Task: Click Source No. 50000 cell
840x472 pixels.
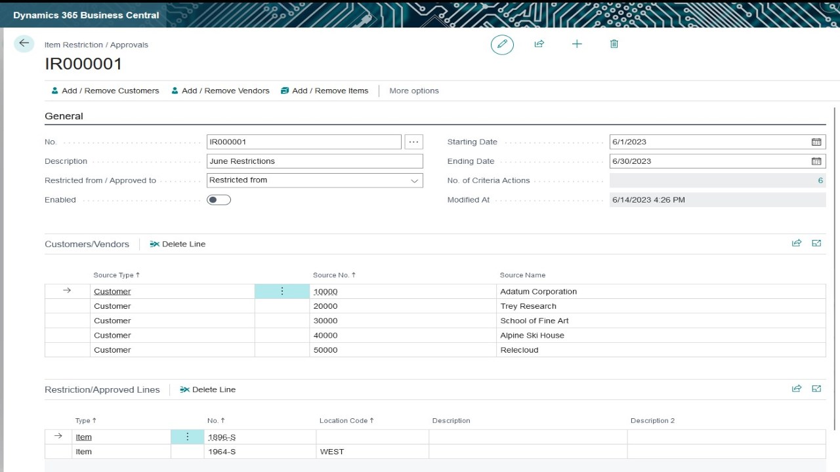Action: point(403,349)
